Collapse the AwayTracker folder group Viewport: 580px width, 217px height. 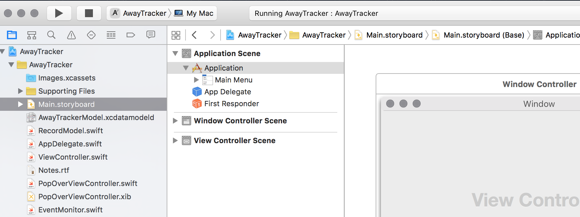11,65
